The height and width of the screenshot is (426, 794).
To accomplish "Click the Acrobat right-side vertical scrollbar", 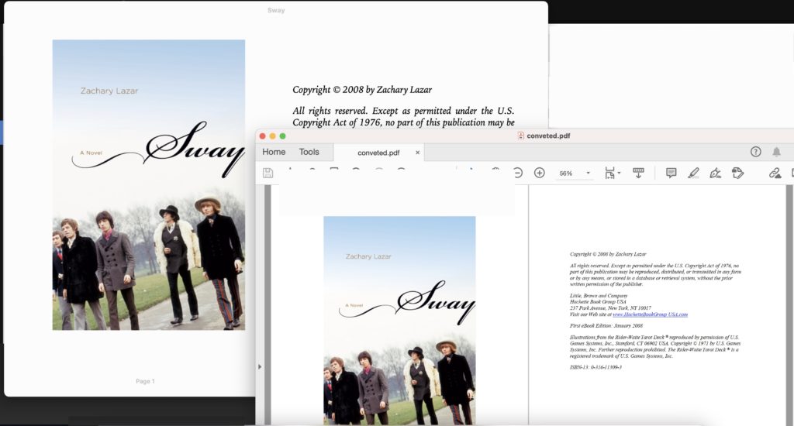I will (x=789, y=305).
